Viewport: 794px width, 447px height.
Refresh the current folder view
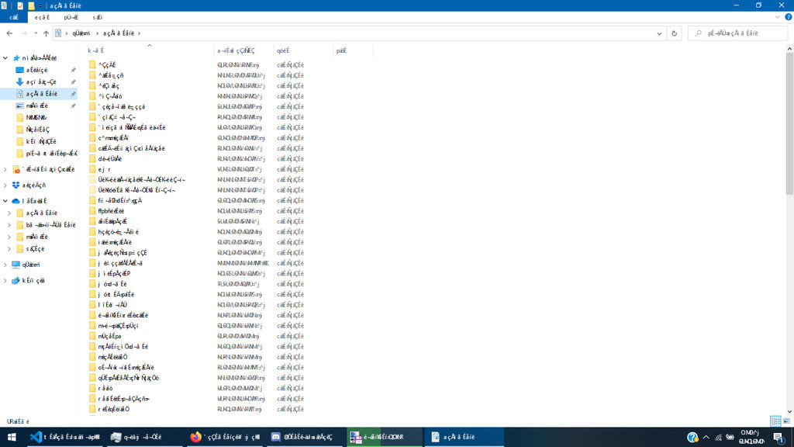point(674,33)
